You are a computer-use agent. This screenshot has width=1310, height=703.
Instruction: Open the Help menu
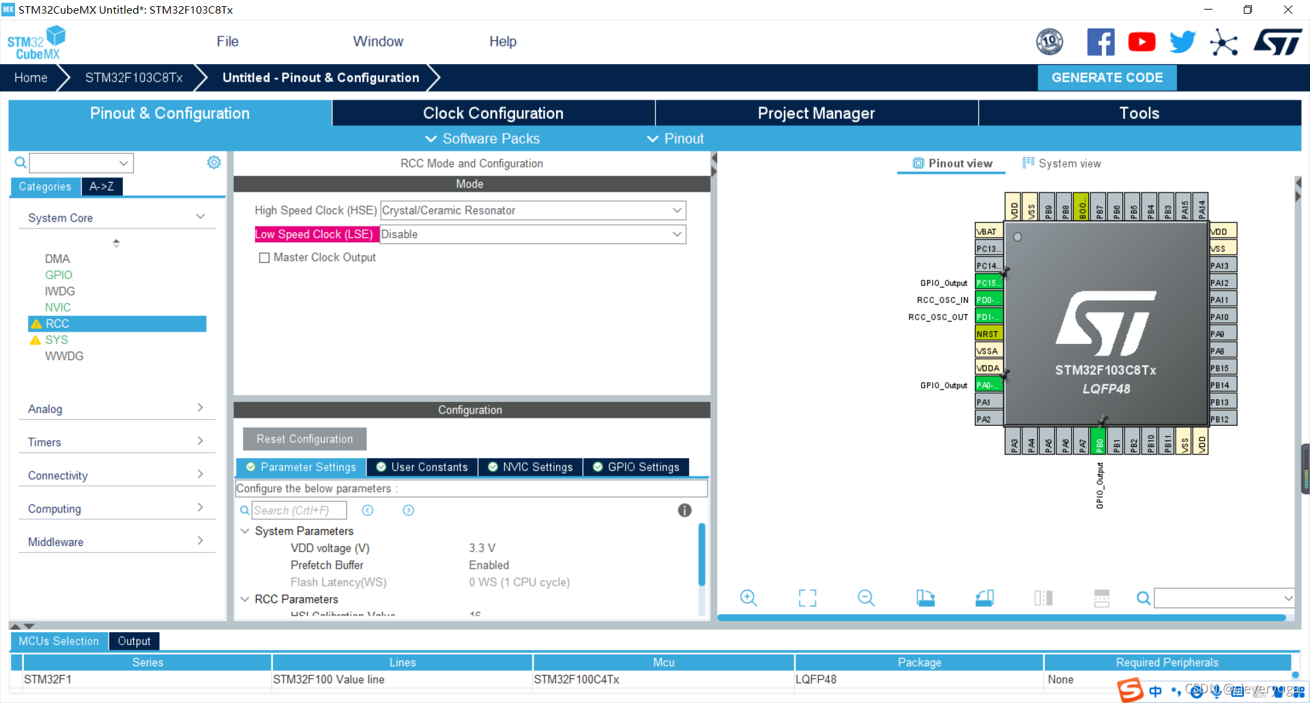pyautogui.click(x=503, y=42)
